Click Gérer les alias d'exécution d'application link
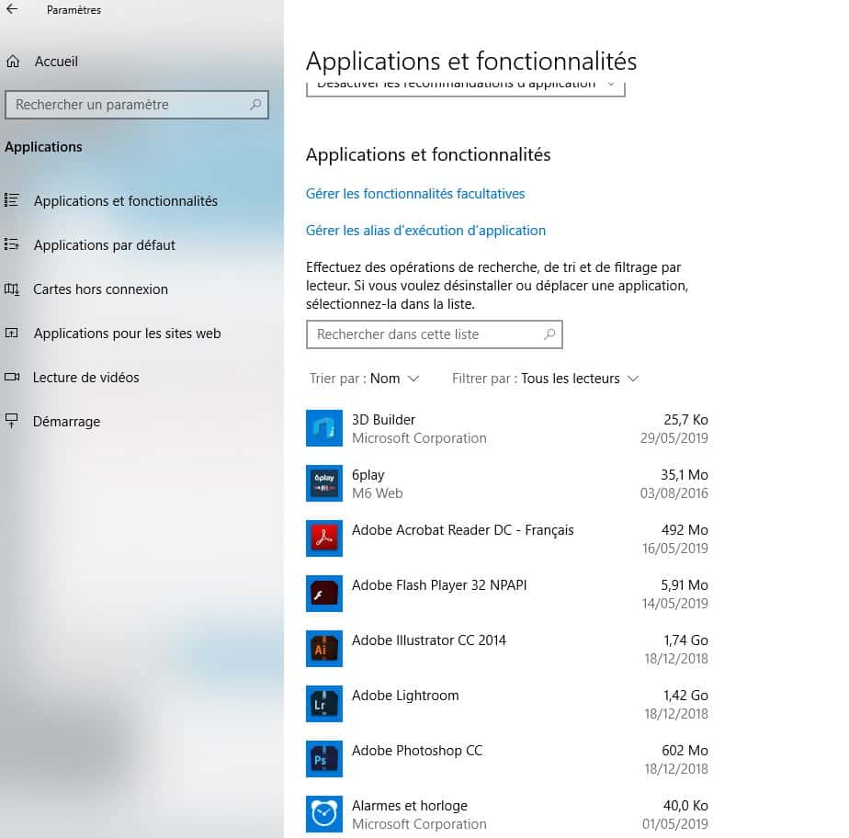 tap(425, 231)
